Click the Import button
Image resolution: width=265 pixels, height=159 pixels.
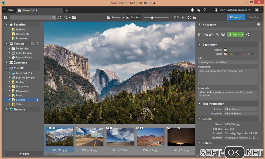pyautogui.click(x=24, y=154)
